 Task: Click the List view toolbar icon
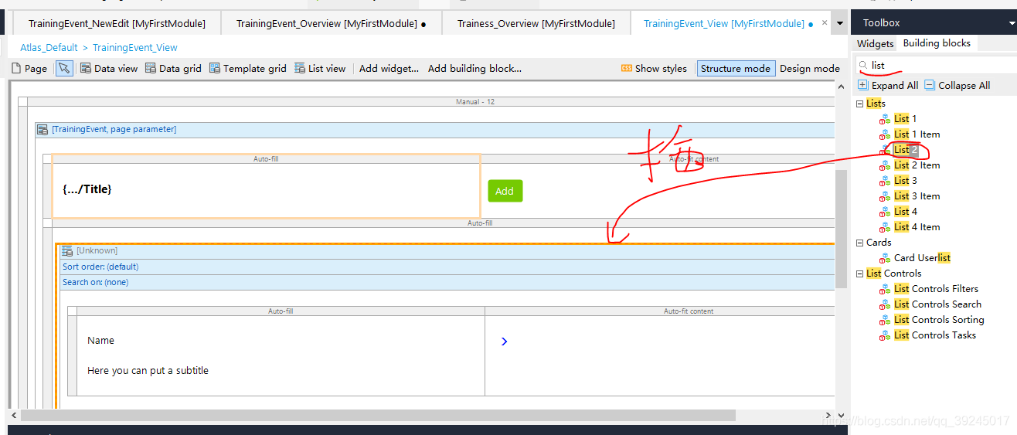[300, 68]
